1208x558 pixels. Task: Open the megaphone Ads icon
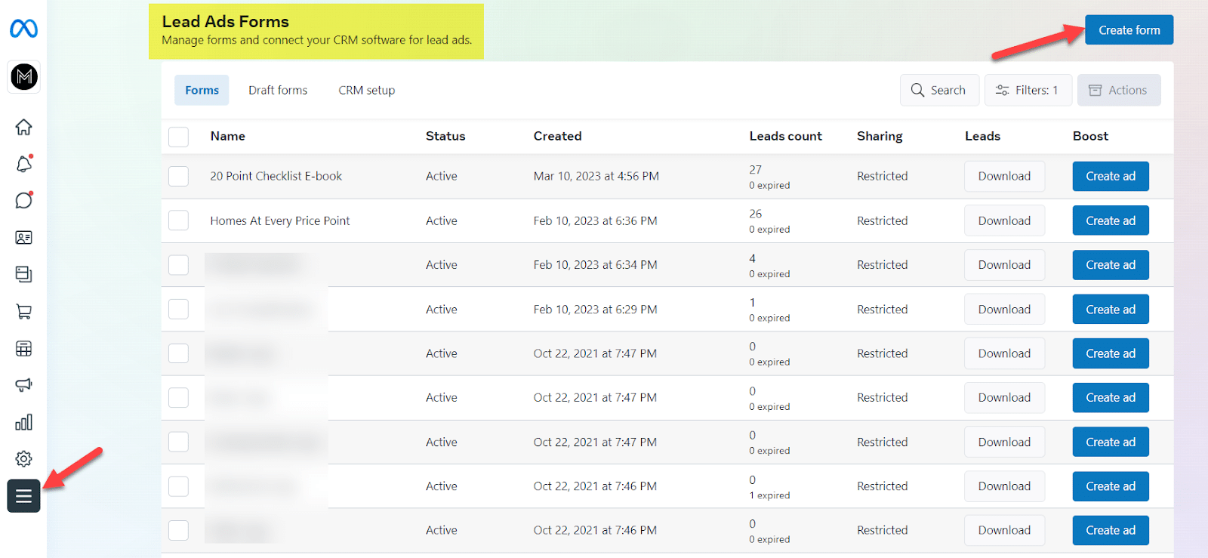[23, 385]
